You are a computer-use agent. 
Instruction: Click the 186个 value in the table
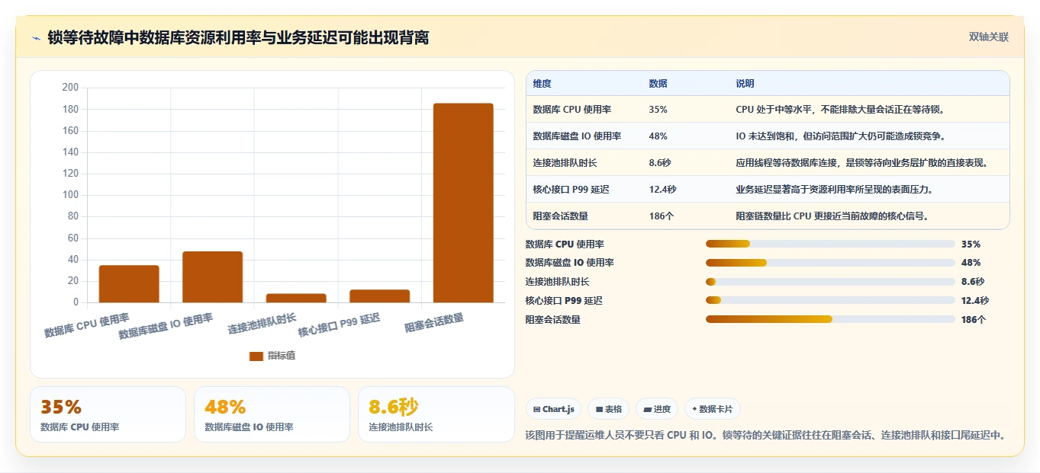coord(662,216)
